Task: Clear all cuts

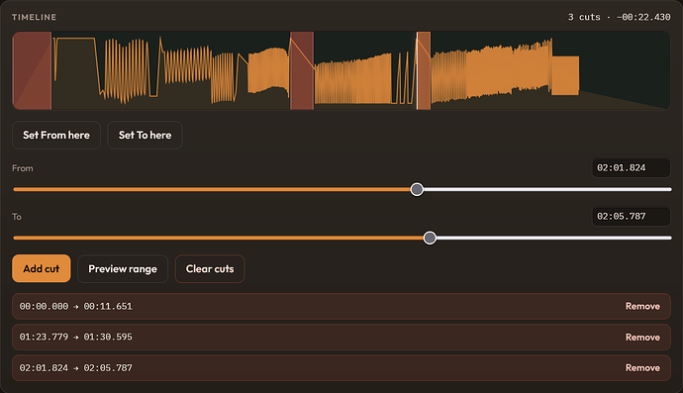Action: click(210, 268)
